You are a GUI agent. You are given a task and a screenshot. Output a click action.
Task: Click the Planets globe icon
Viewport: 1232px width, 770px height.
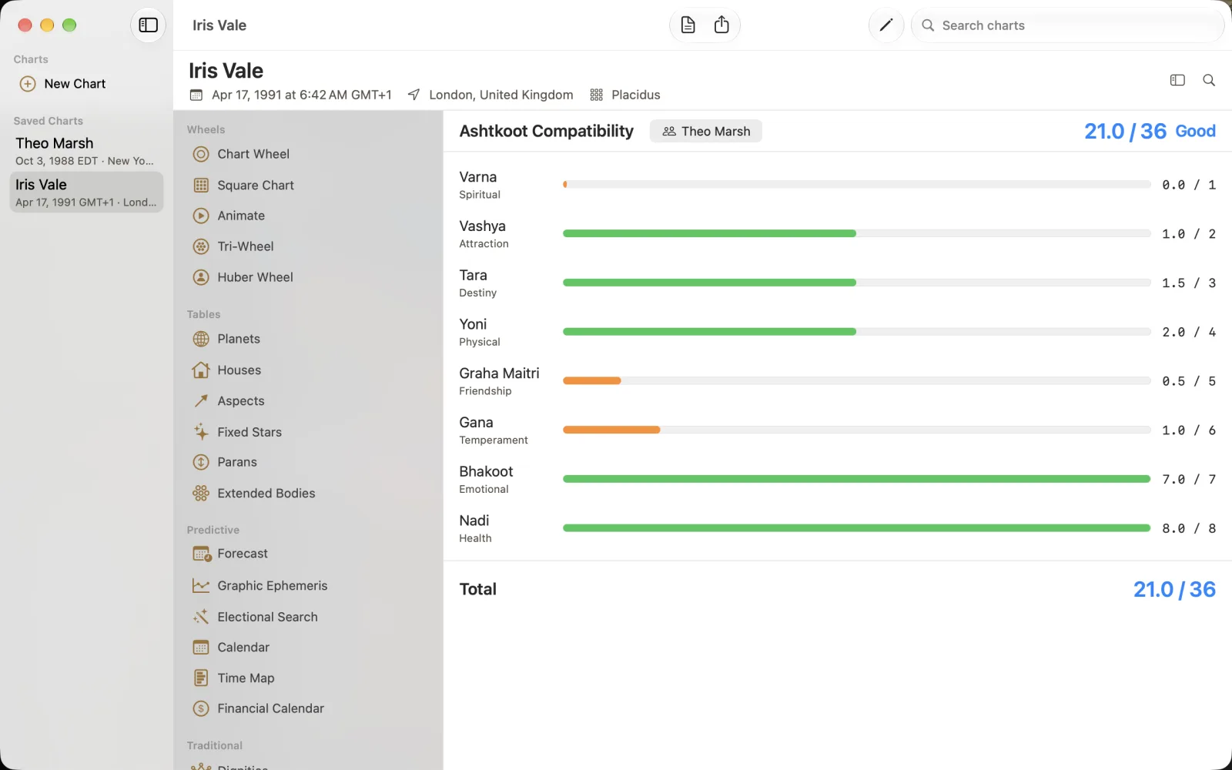[201, 339]
